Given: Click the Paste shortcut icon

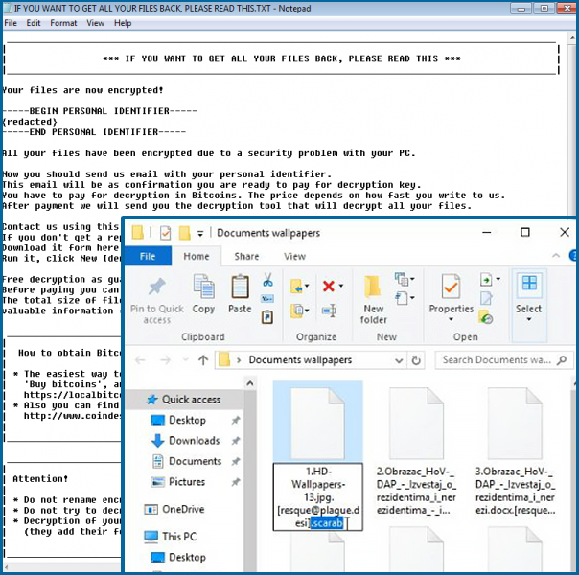Looking at the screenshot, I should coord(267,317).
